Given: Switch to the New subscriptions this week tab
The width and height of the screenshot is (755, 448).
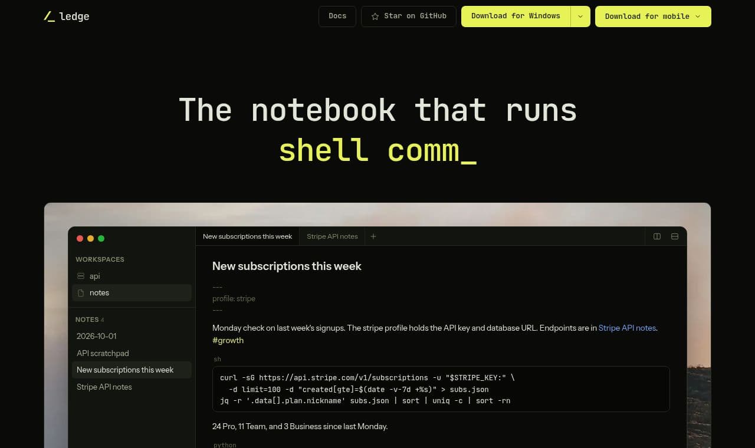Looking at the screenshot, I should click(x=248, y=236).
